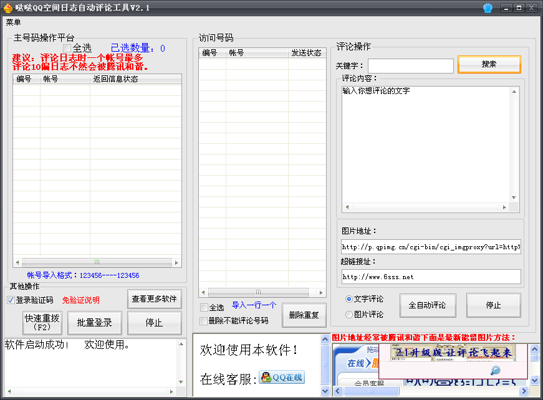Click the 图片地址 URL field
Image resolution: width=543 pixels, height=400 pixels.
(x=431, y=247)
